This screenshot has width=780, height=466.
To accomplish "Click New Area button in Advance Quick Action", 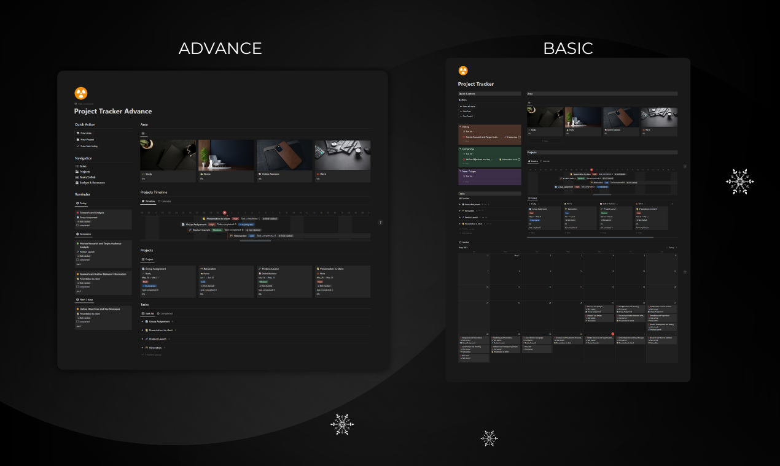I will pos(84,132).
